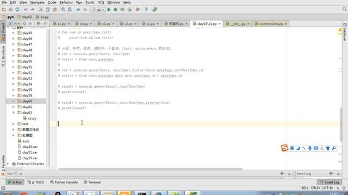Click the Event Log button in status area
The image size is (348, 195).
pyautogui.click(x=330, y=182)
